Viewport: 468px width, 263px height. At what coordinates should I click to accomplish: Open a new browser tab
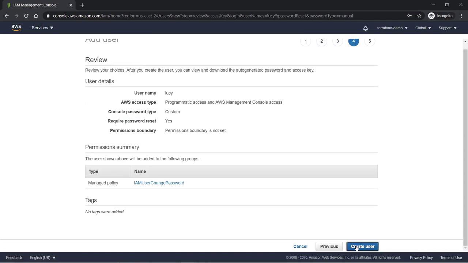click(x=82, y=5)
